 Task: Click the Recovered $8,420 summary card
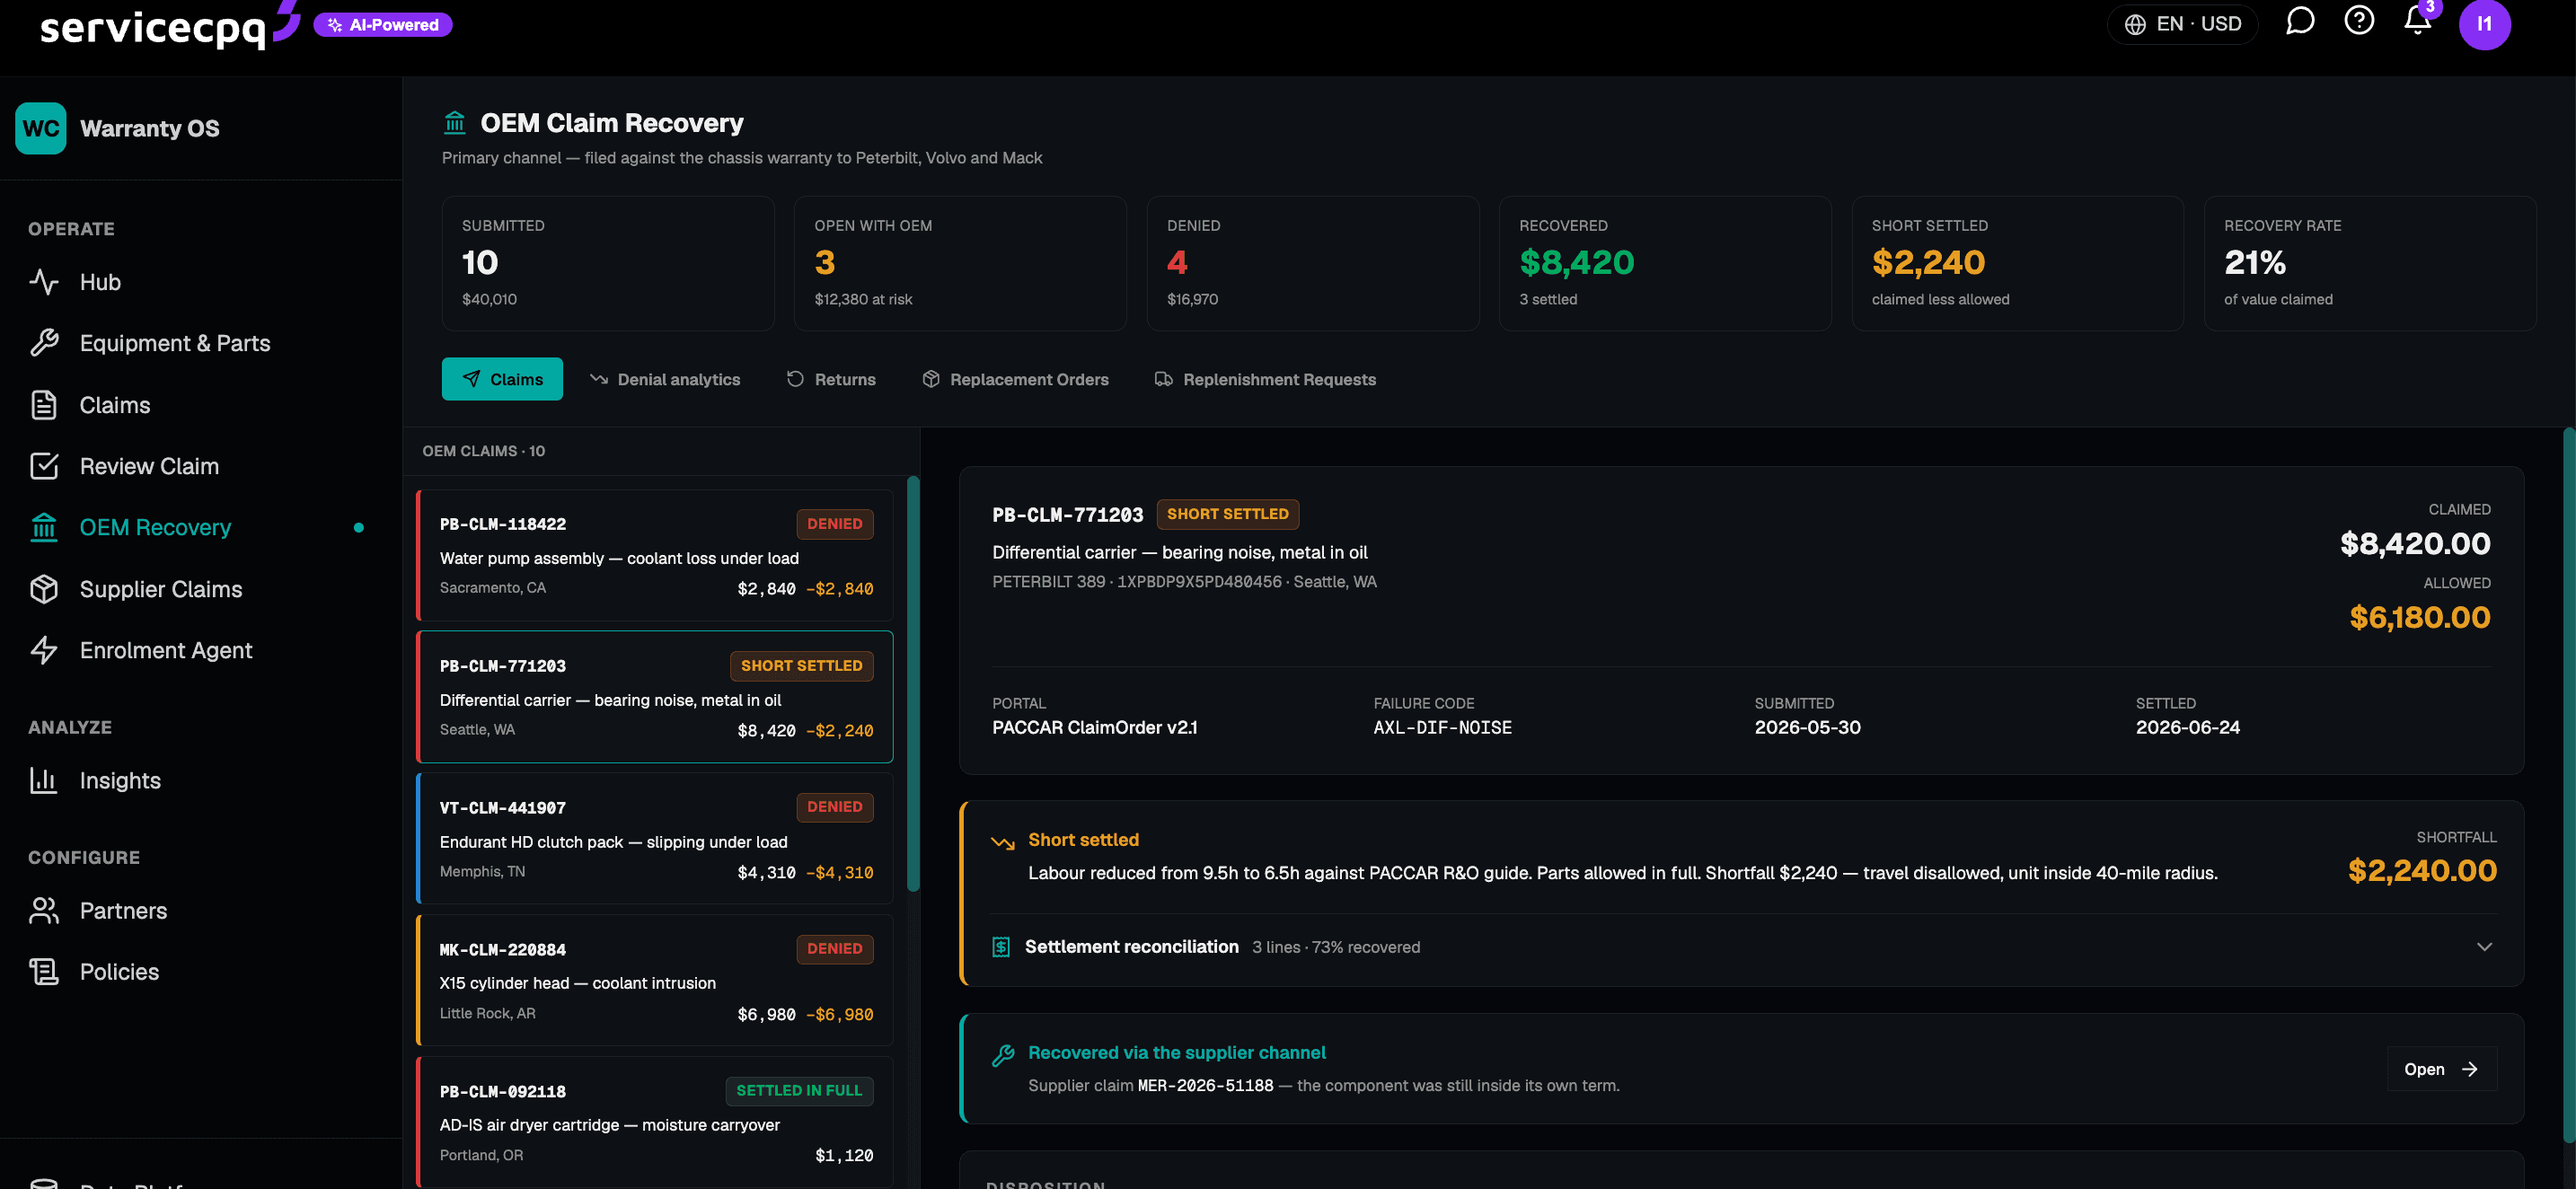pyautogui.click(x=1665, y=263)
